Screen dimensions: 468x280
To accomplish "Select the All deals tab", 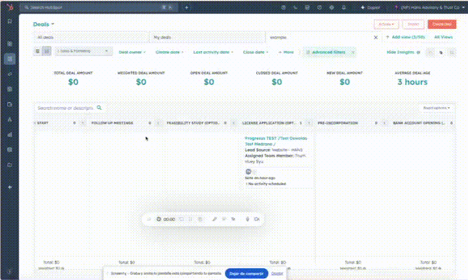I will click(x=92, y=37).
